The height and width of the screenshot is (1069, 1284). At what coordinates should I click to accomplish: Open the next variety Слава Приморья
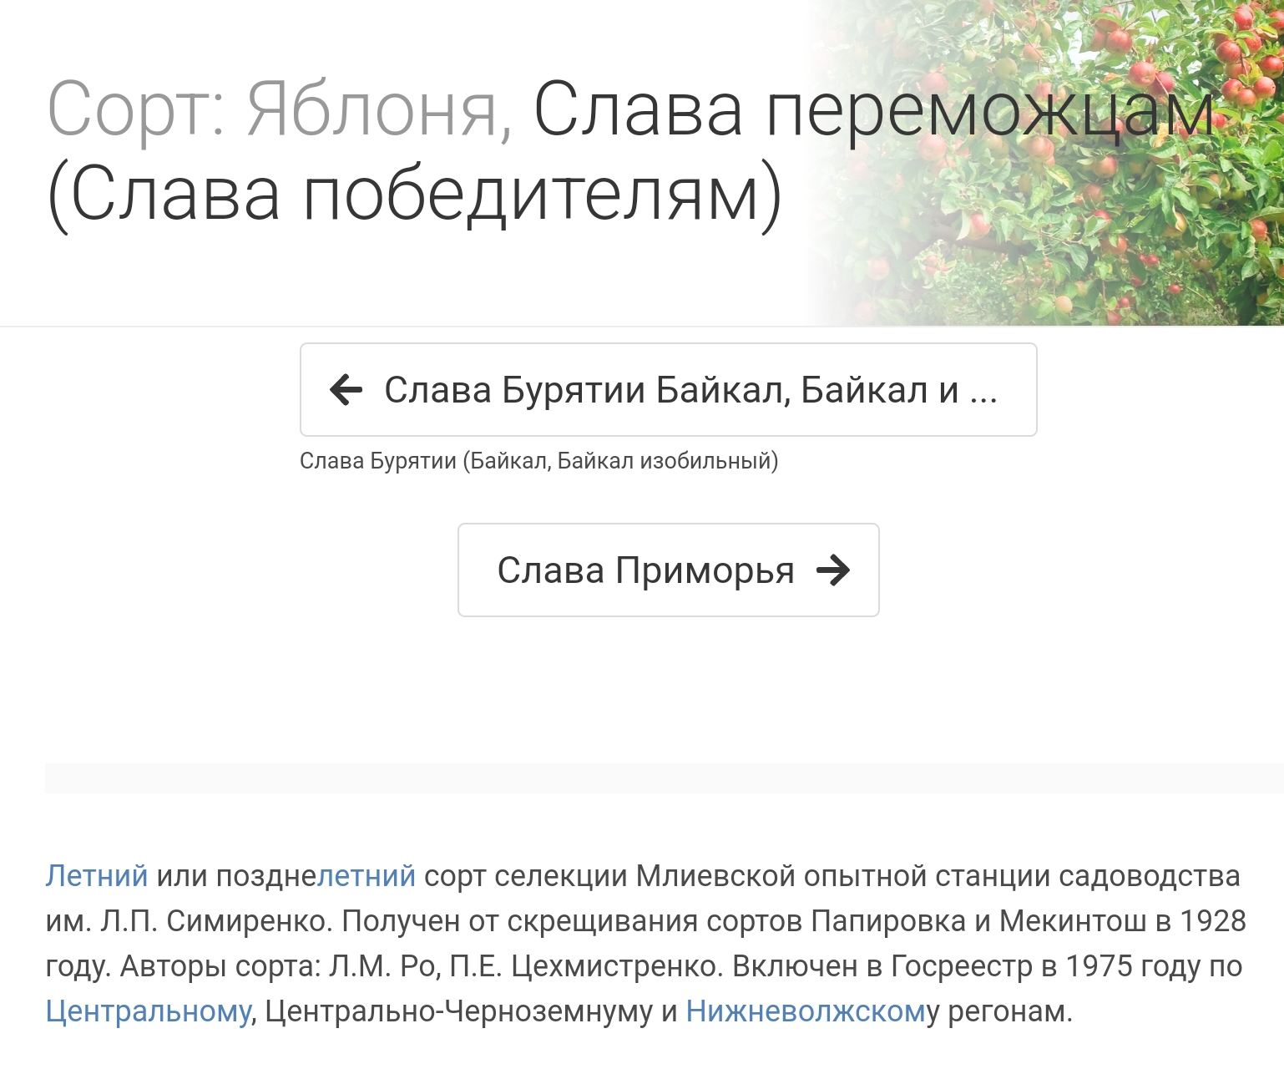(645, 570)
